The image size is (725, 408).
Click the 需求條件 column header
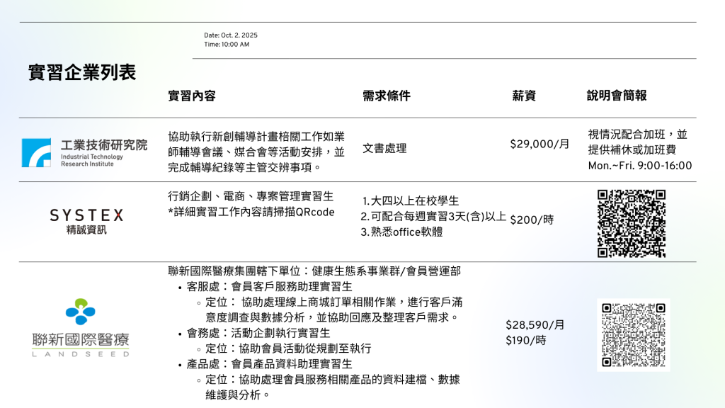pyautogui.click(x=387, y=96)
